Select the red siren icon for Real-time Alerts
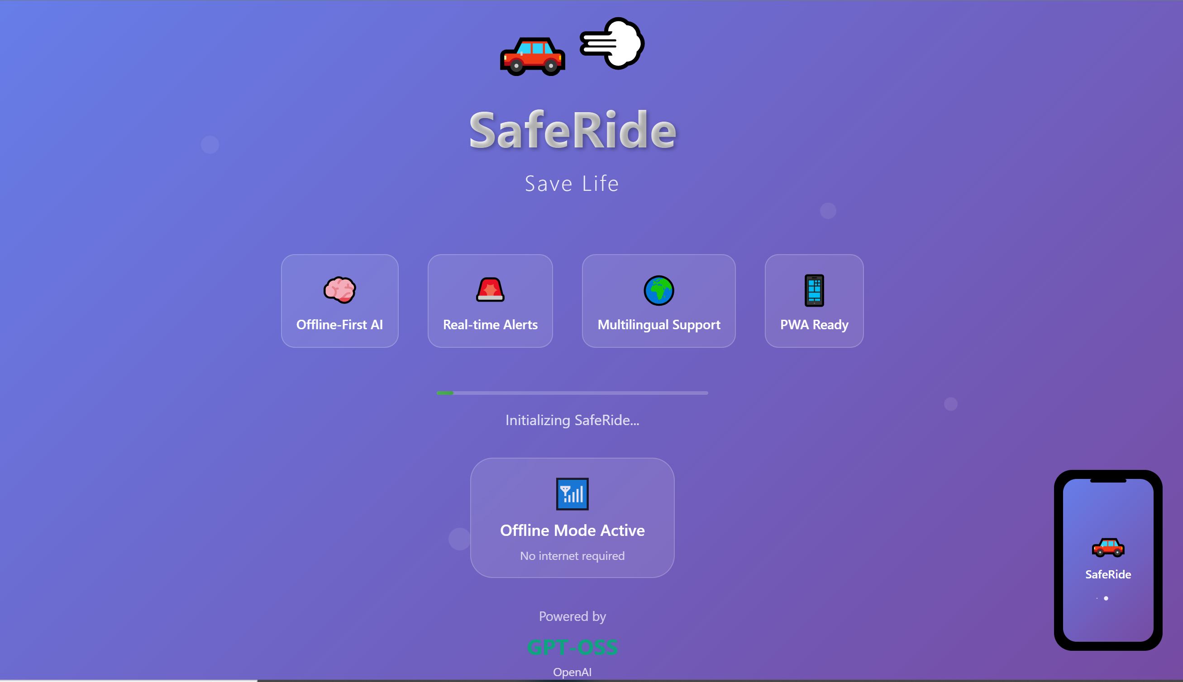 pyautogui.click(x=490, y=290)
